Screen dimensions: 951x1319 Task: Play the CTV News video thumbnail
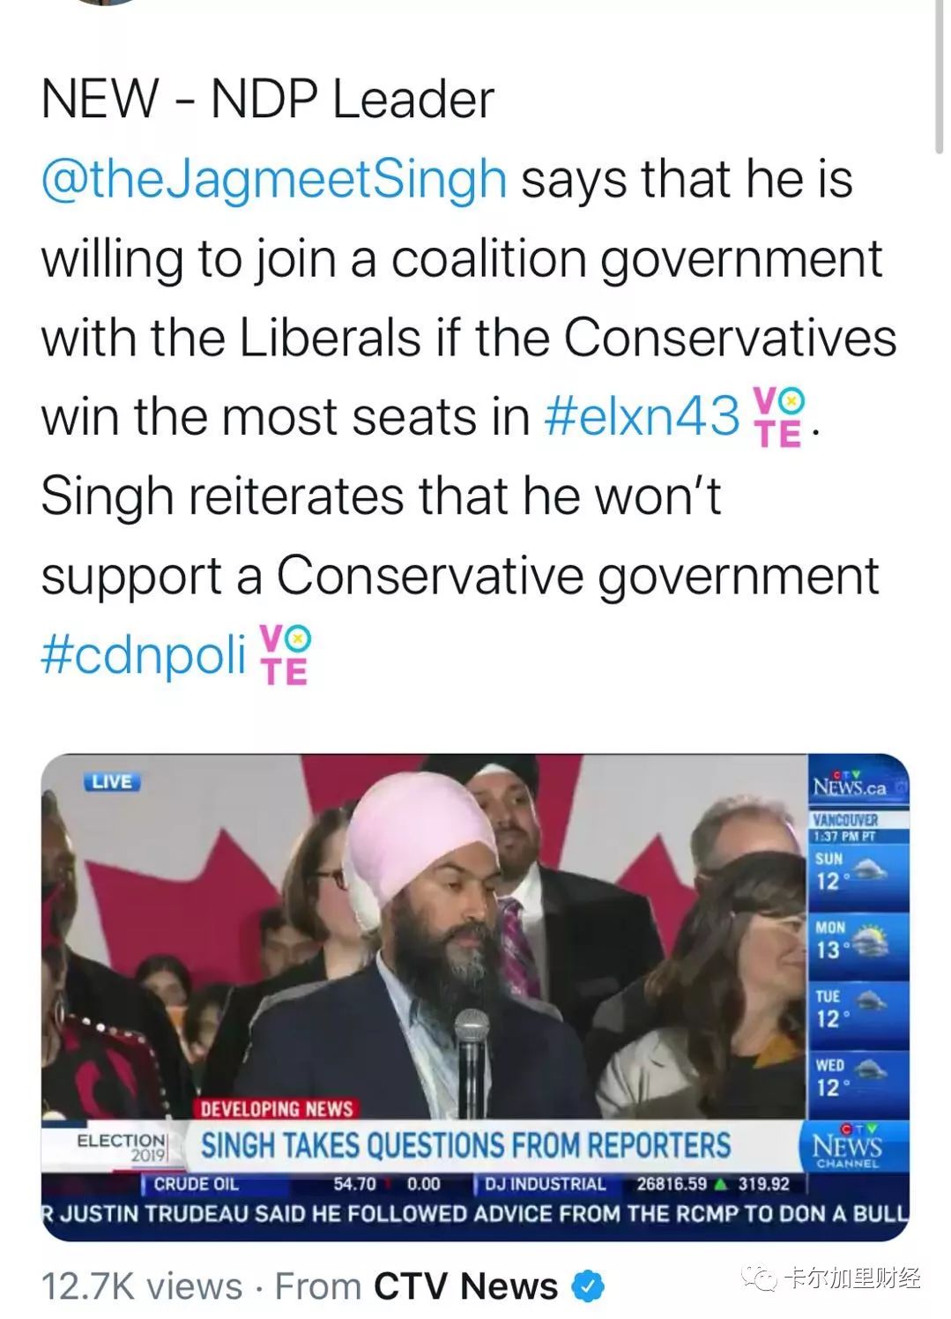pyautogui.click(x=475, y=997)
